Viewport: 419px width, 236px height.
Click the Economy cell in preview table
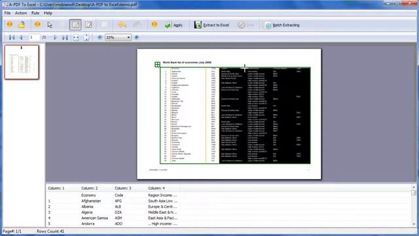tap(88, 195)
